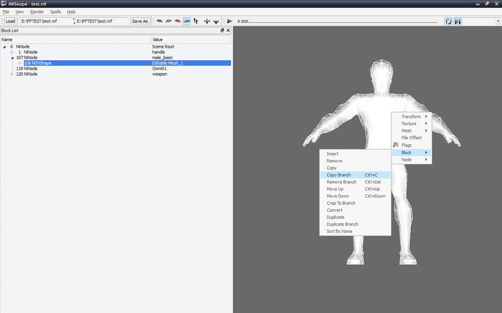The height and width of the screenshot is (313, 502).
Task: Click the Flip view icon in toolbar
Action: 207,21
